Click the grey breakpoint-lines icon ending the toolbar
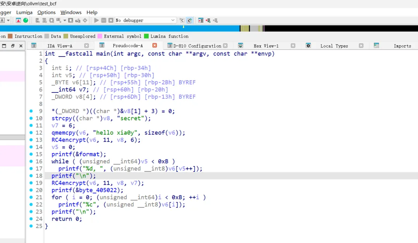The image size is (418, 243). coord(216,21)
